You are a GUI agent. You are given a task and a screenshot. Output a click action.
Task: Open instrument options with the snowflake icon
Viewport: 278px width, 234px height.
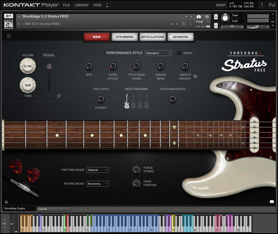tap(8, 16)
